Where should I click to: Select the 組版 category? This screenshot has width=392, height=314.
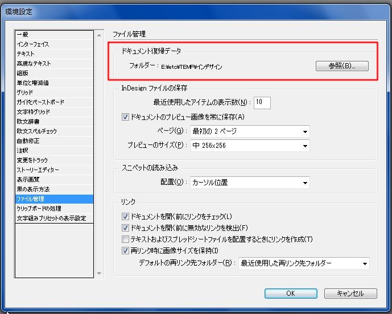point(54,73)
